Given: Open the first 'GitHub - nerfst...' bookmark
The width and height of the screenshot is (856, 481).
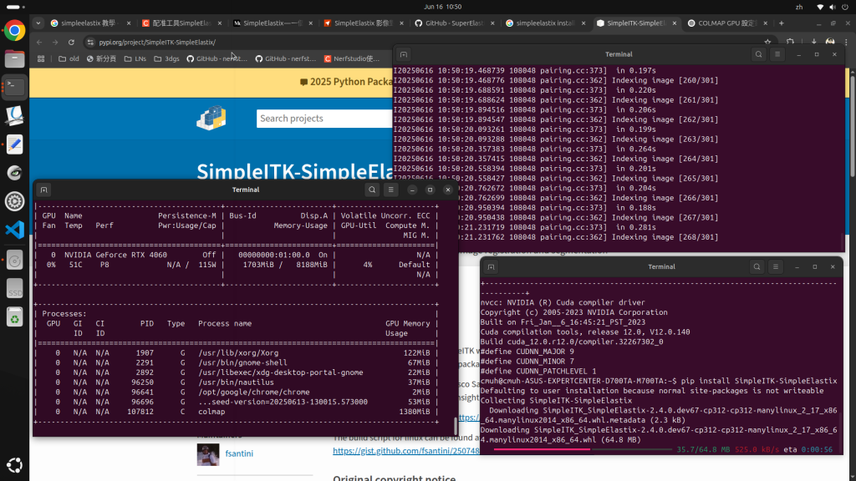Looking at the screenshot, I should pyautogui.click(x=217, y=58).
